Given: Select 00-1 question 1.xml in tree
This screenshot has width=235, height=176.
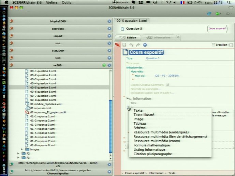Looking at the screenshot, I should pyautogui.click(x=43, y=71).
